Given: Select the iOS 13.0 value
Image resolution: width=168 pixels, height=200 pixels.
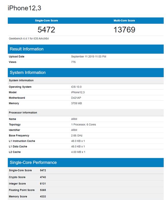Looking at the screenshot, I should tap(76, 87).
